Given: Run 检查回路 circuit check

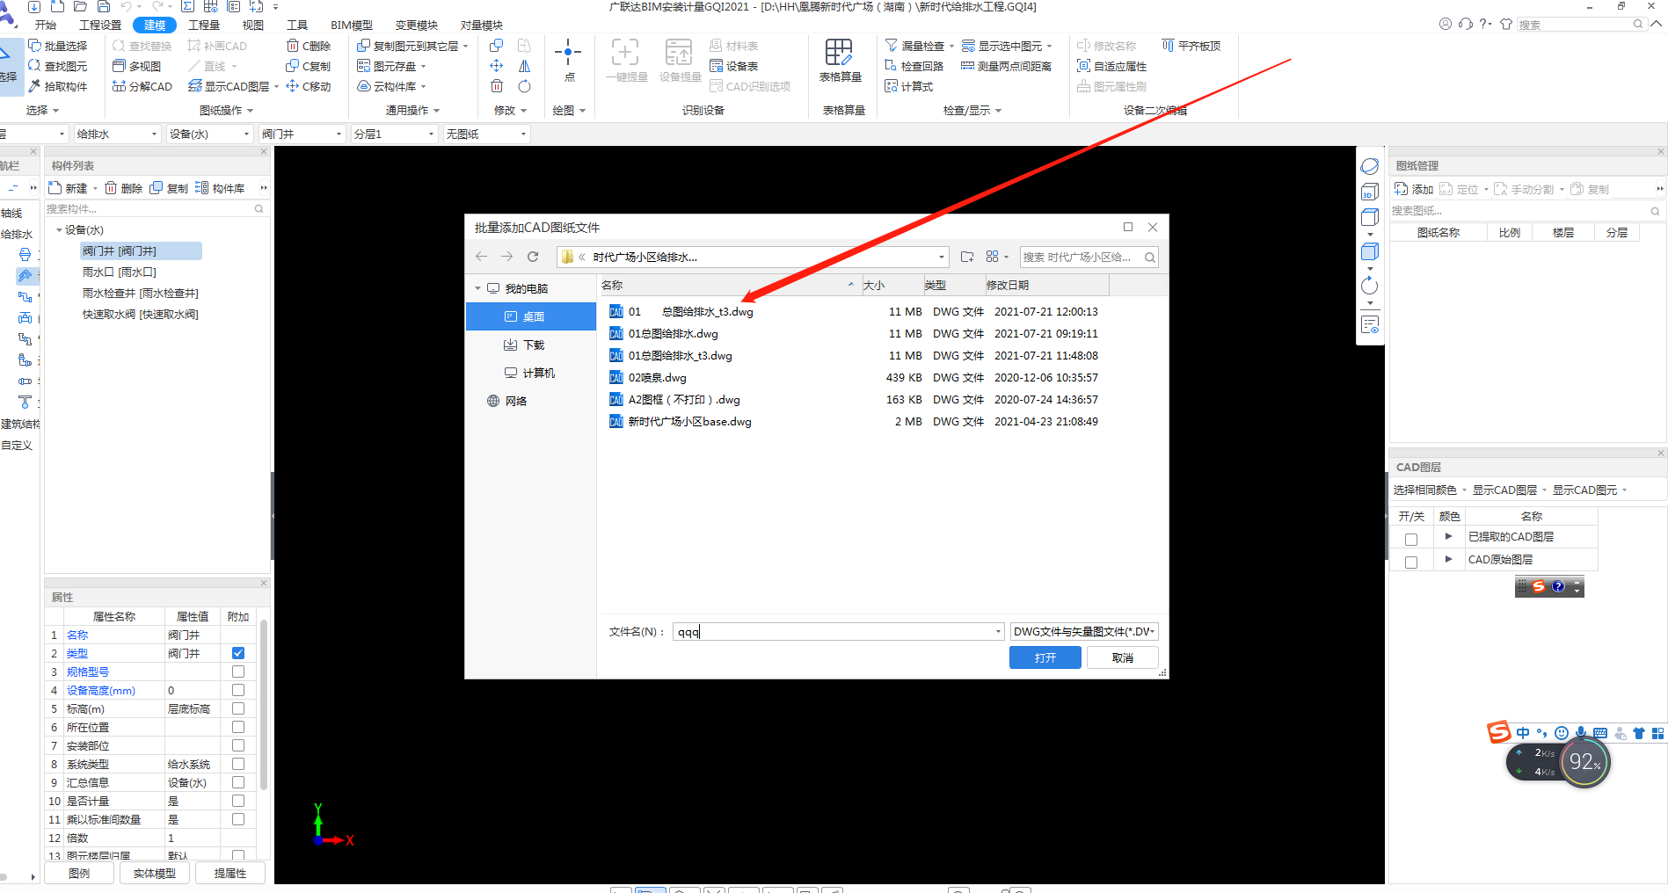Looking at the screenshot, I should tap(914, 66).
